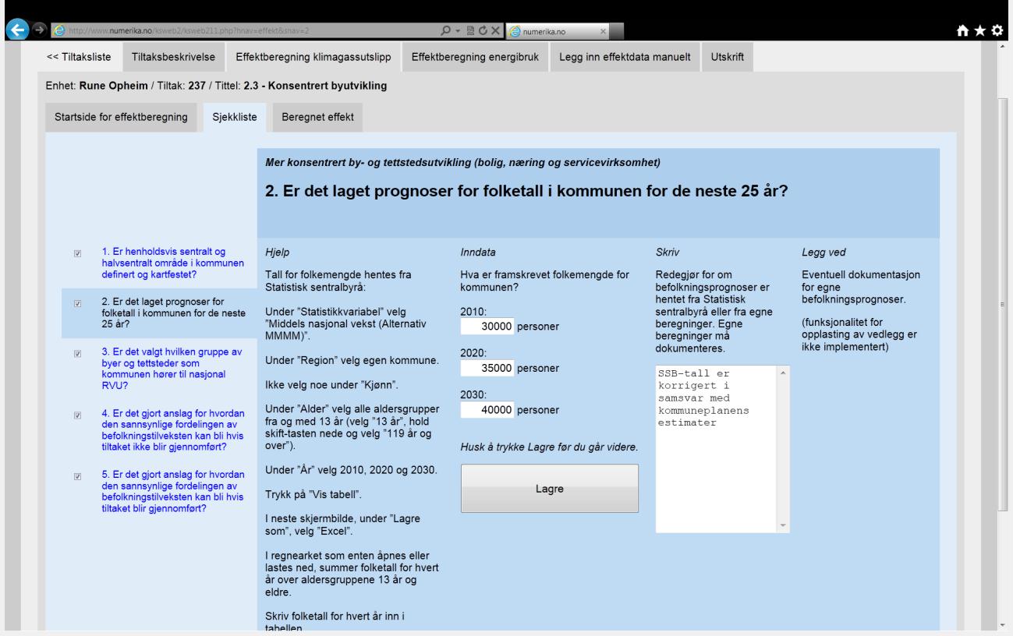
Task: Click the 2010 population input field
Action: click(487, 327)
